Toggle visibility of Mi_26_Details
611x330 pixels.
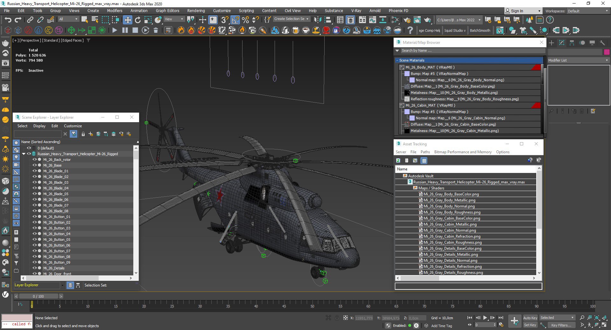(35, 268)
